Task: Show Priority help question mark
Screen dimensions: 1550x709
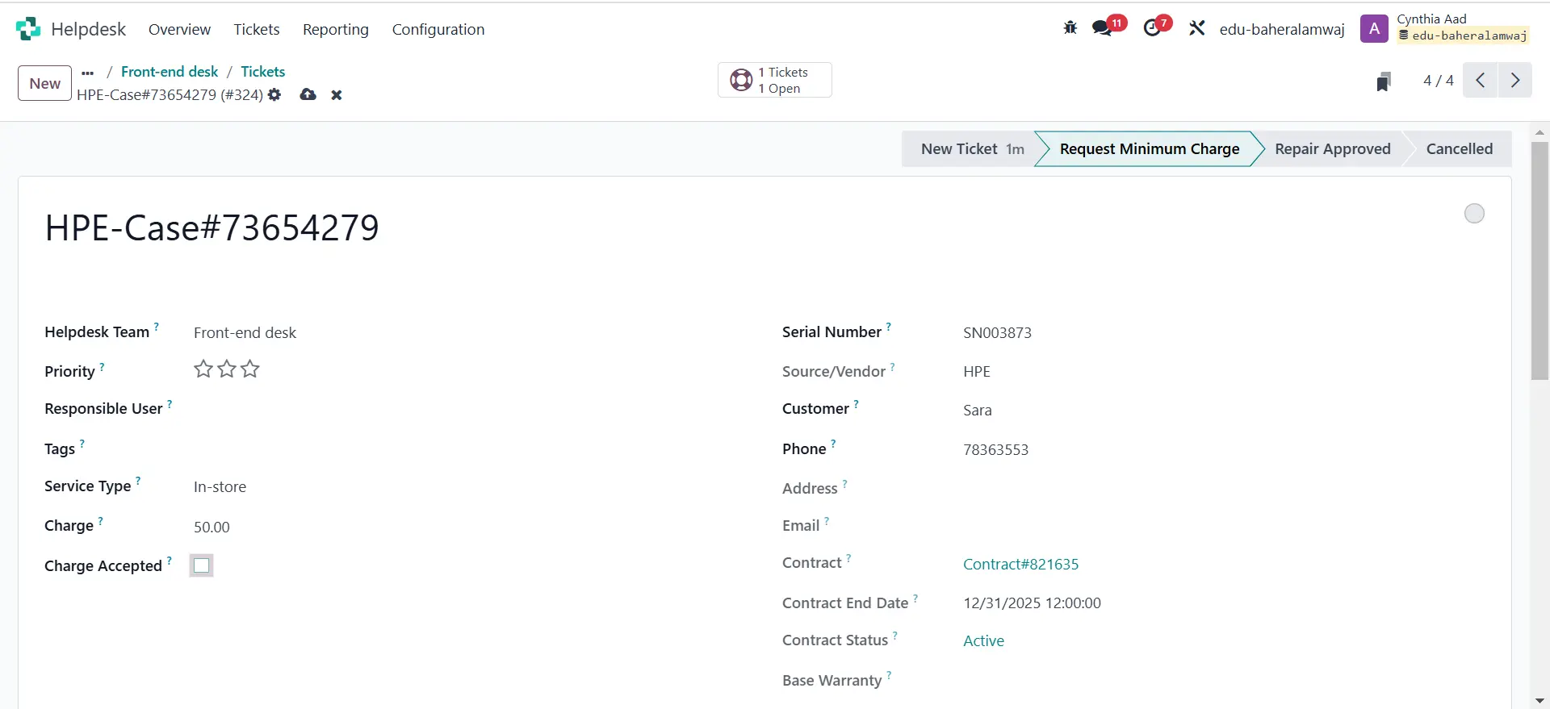Action: pos(102,366)
